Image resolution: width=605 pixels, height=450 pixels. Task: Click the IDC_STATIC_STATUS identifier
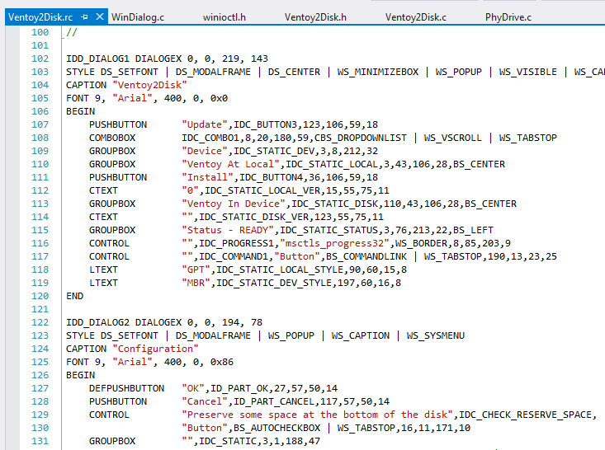(328, 230)
